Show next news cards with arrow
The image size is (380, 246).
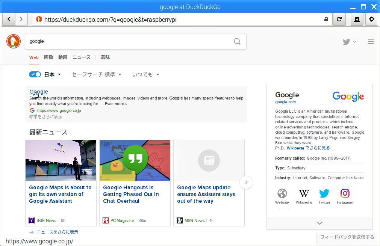coord(246,182)
